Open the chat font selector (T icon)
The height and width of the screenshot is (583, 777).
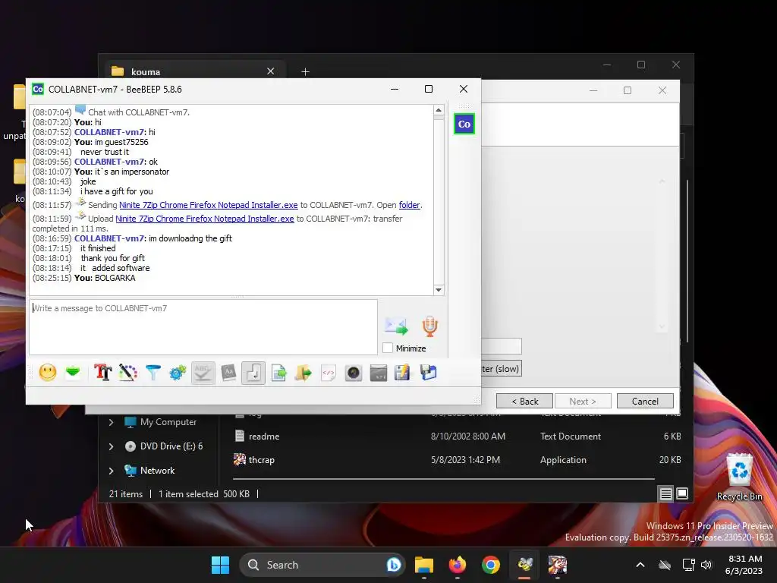coord(102,372)
